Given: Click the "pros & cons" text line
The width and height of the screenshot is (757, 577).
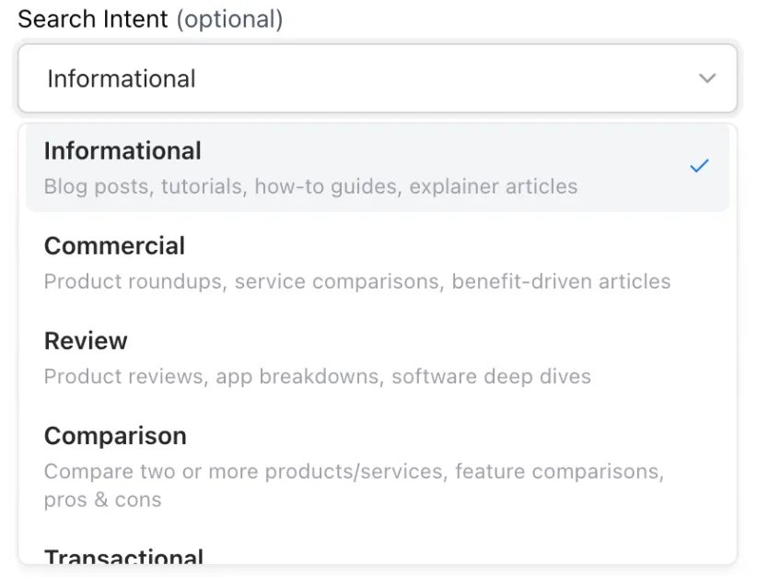Looking at the screenshot, I should [102, 500].
